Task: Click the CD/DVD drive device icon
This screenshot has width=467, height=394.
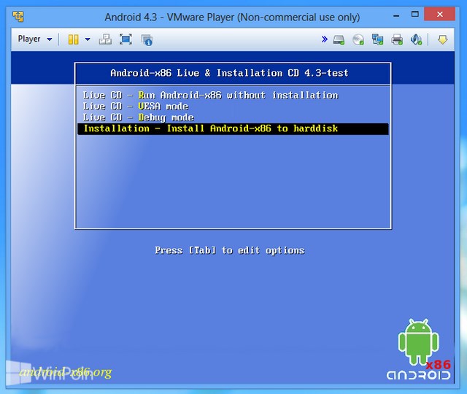Action: tap(358, 40)
